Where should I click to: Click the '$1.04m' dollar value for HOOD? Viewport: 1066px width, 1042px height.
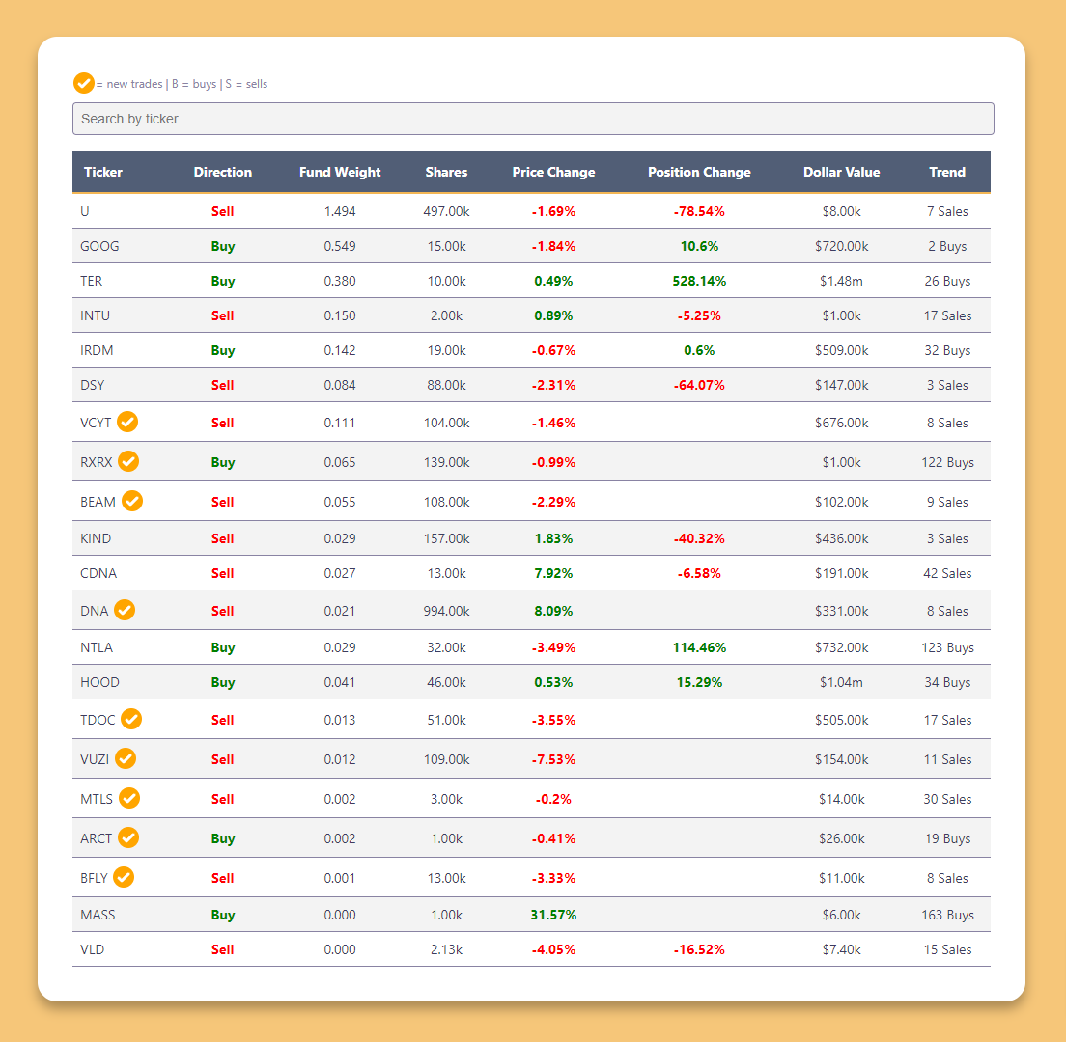pos(842,682)
